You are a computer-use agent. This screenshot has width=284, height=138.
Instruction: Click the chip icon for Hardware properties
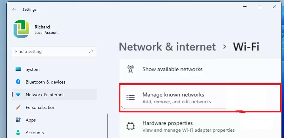[131, 126]
